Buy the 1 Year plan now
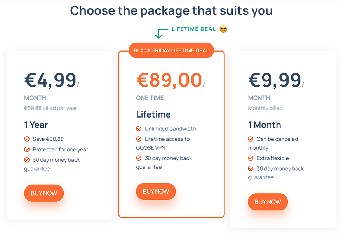This screenshot has height=234, width=341. (x=44, y=193)
